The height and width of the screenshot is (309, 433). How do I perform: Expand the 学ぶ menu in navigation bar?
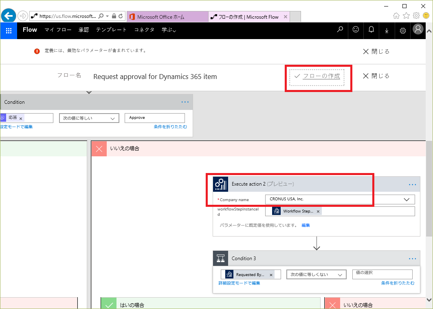(169, 30)
